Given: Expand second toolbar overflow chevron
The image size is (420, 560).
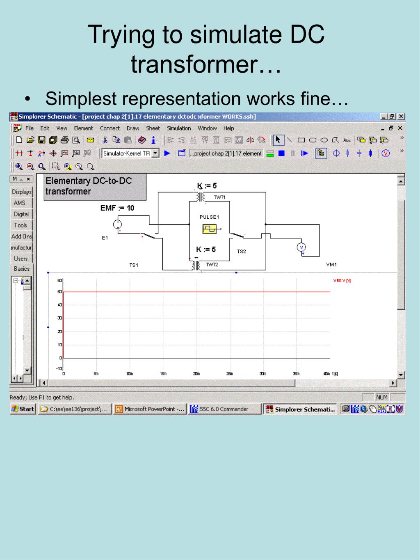Looking at the screenshot, I should (x=402, y=151).
